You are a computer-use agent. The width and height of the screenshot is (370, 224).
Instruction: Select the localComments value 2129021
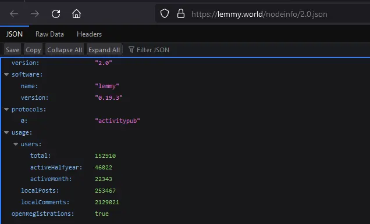107,202
